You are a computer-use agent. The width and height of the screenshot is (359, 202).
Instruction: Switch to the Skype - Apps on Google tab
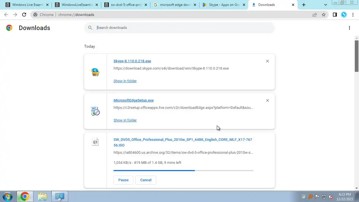point(224,5)
